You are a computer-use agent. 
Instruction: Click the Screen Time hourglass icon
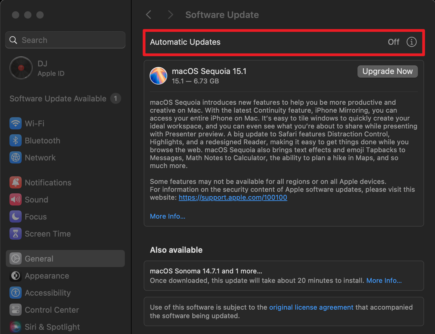click(x=16, y=234)
